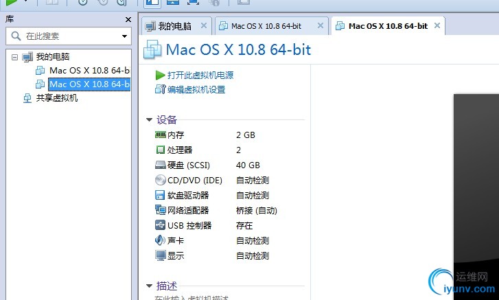This screenshot has height=300, width=499.
Task: Click the network adapter icon for 网络适配器
Action: (161, 210)
